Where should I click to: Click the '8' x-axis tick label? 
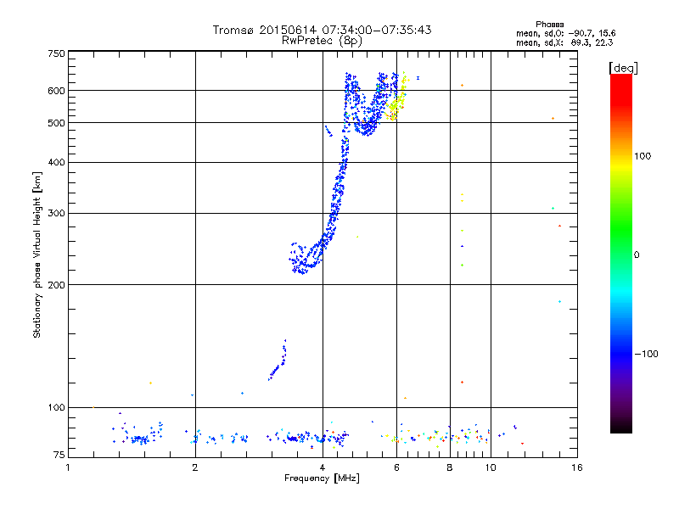coord(450,467)
